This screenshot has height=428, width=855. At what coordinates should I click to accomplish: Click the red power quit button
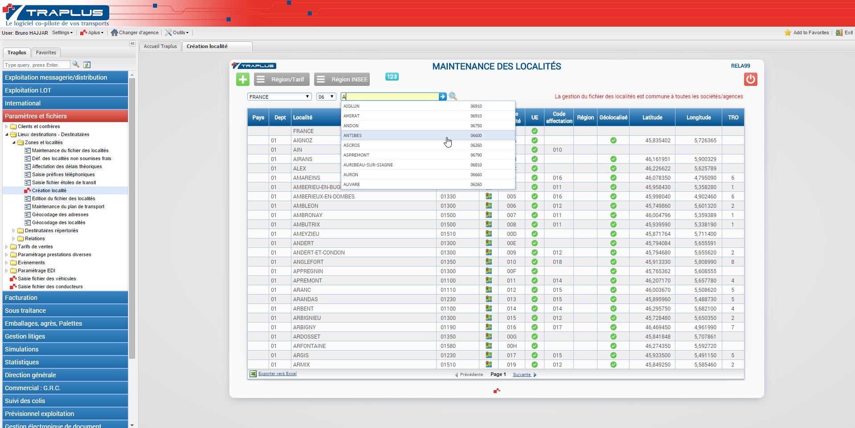(750, 79)
